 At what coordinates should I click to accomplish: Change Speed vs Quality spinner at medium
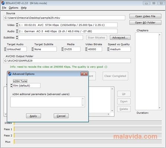click(108, 49)
